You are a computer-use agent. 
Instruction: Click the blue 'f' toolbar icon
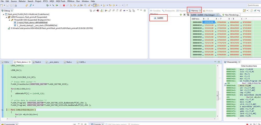31,5
